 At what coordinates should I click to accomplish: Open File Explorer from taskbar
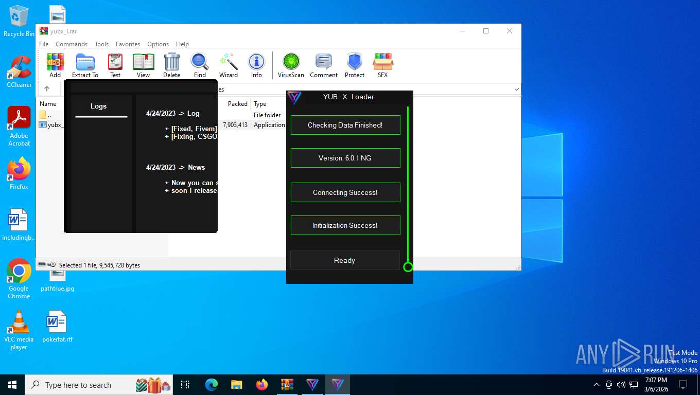[237, 385]
